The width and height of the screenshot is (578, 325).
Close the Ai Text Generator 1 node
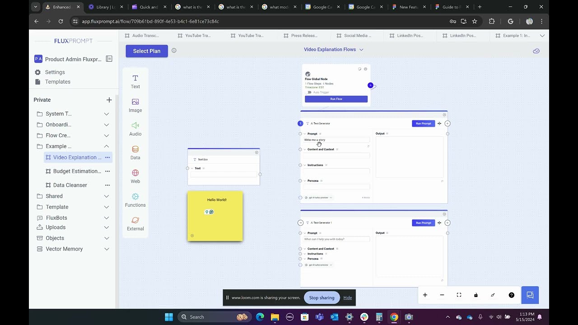click(x=444, y=214)
